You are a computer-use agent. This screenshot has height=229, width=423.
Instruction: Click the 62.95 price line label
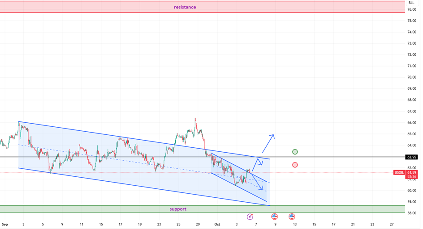pyautogui.click(x=411, y=157)
